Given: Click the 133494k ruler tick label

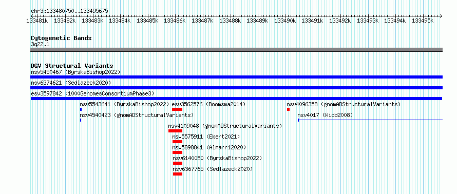Looking at the screenshot, I should (x=395, y=21).
